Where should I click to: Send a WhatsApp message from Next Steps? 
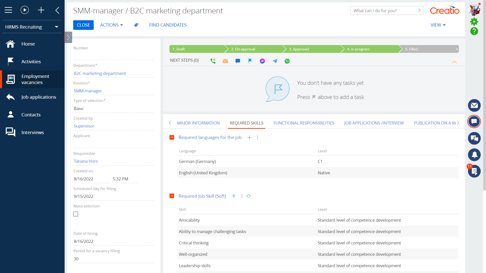tap(287, 61)
